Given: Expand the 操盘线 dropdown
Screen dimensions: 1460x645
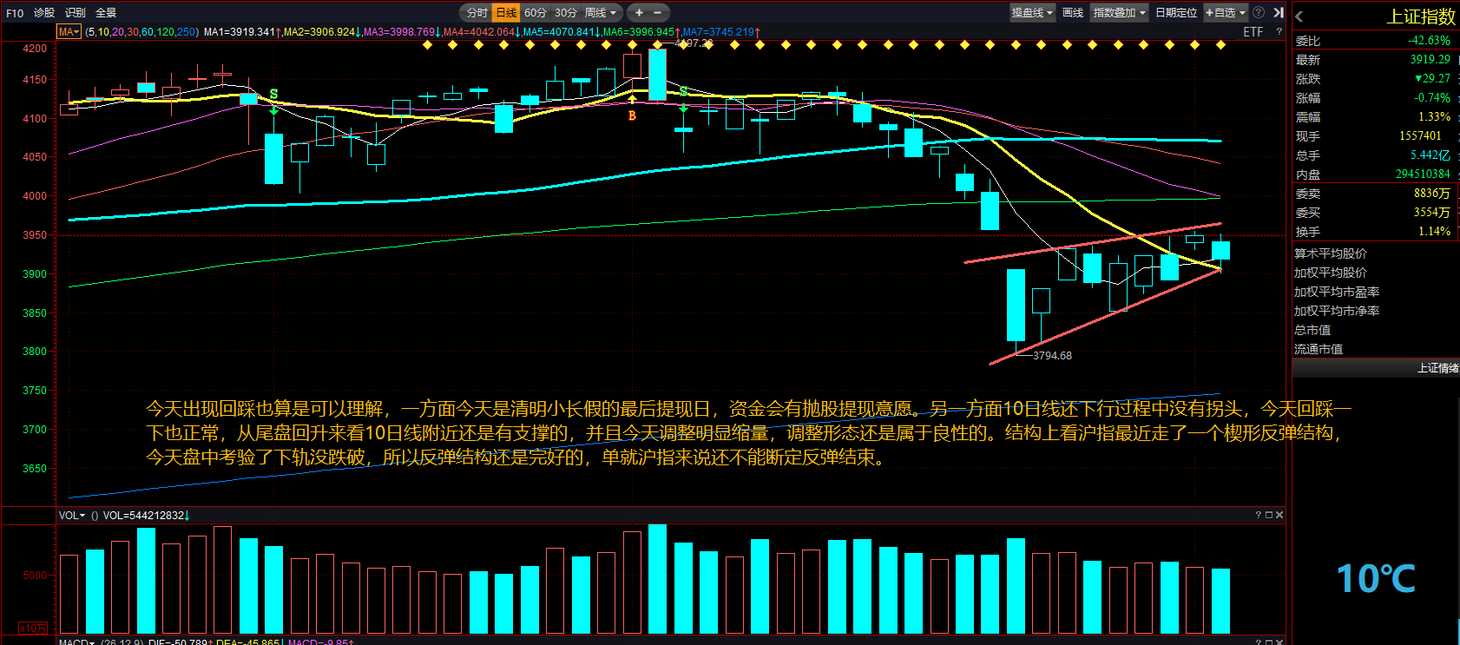Looking at the screenshot, I should 1032,12.
